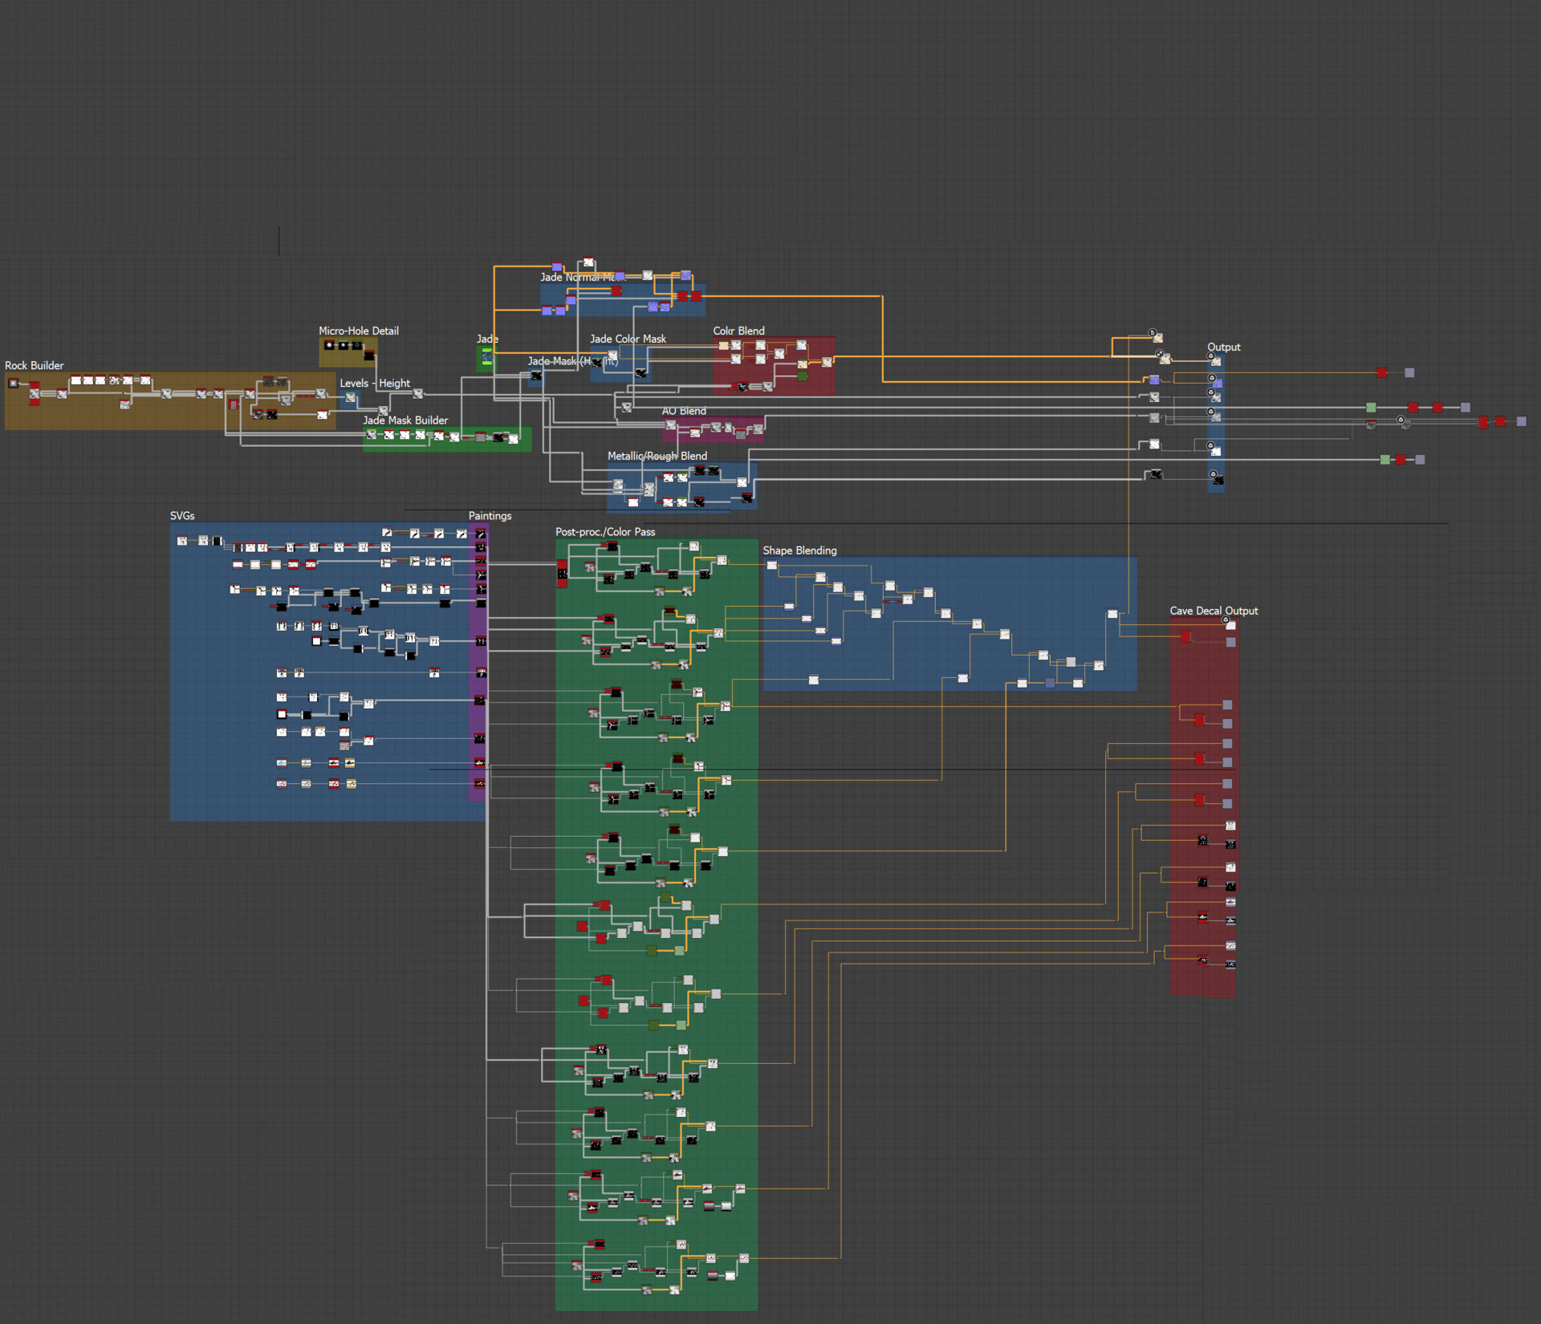This screenshot has height=1324, width=1541.
Task: Select the topmost Output node's 3D-view badge
Action: coord(1210,355)
